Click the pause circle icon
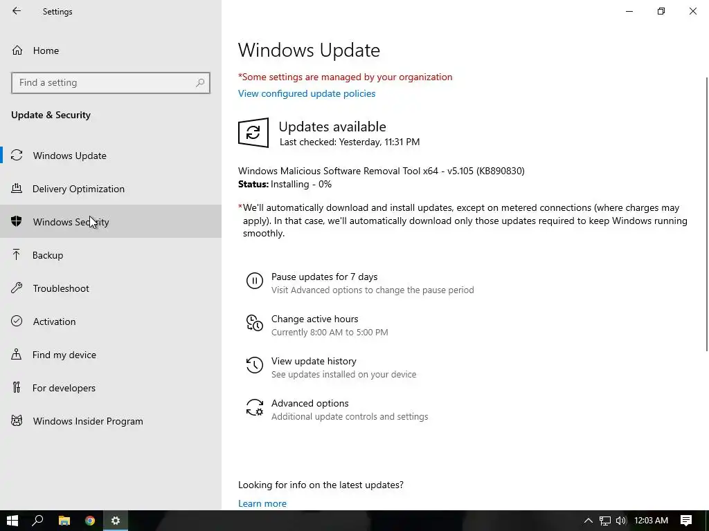 255,281
